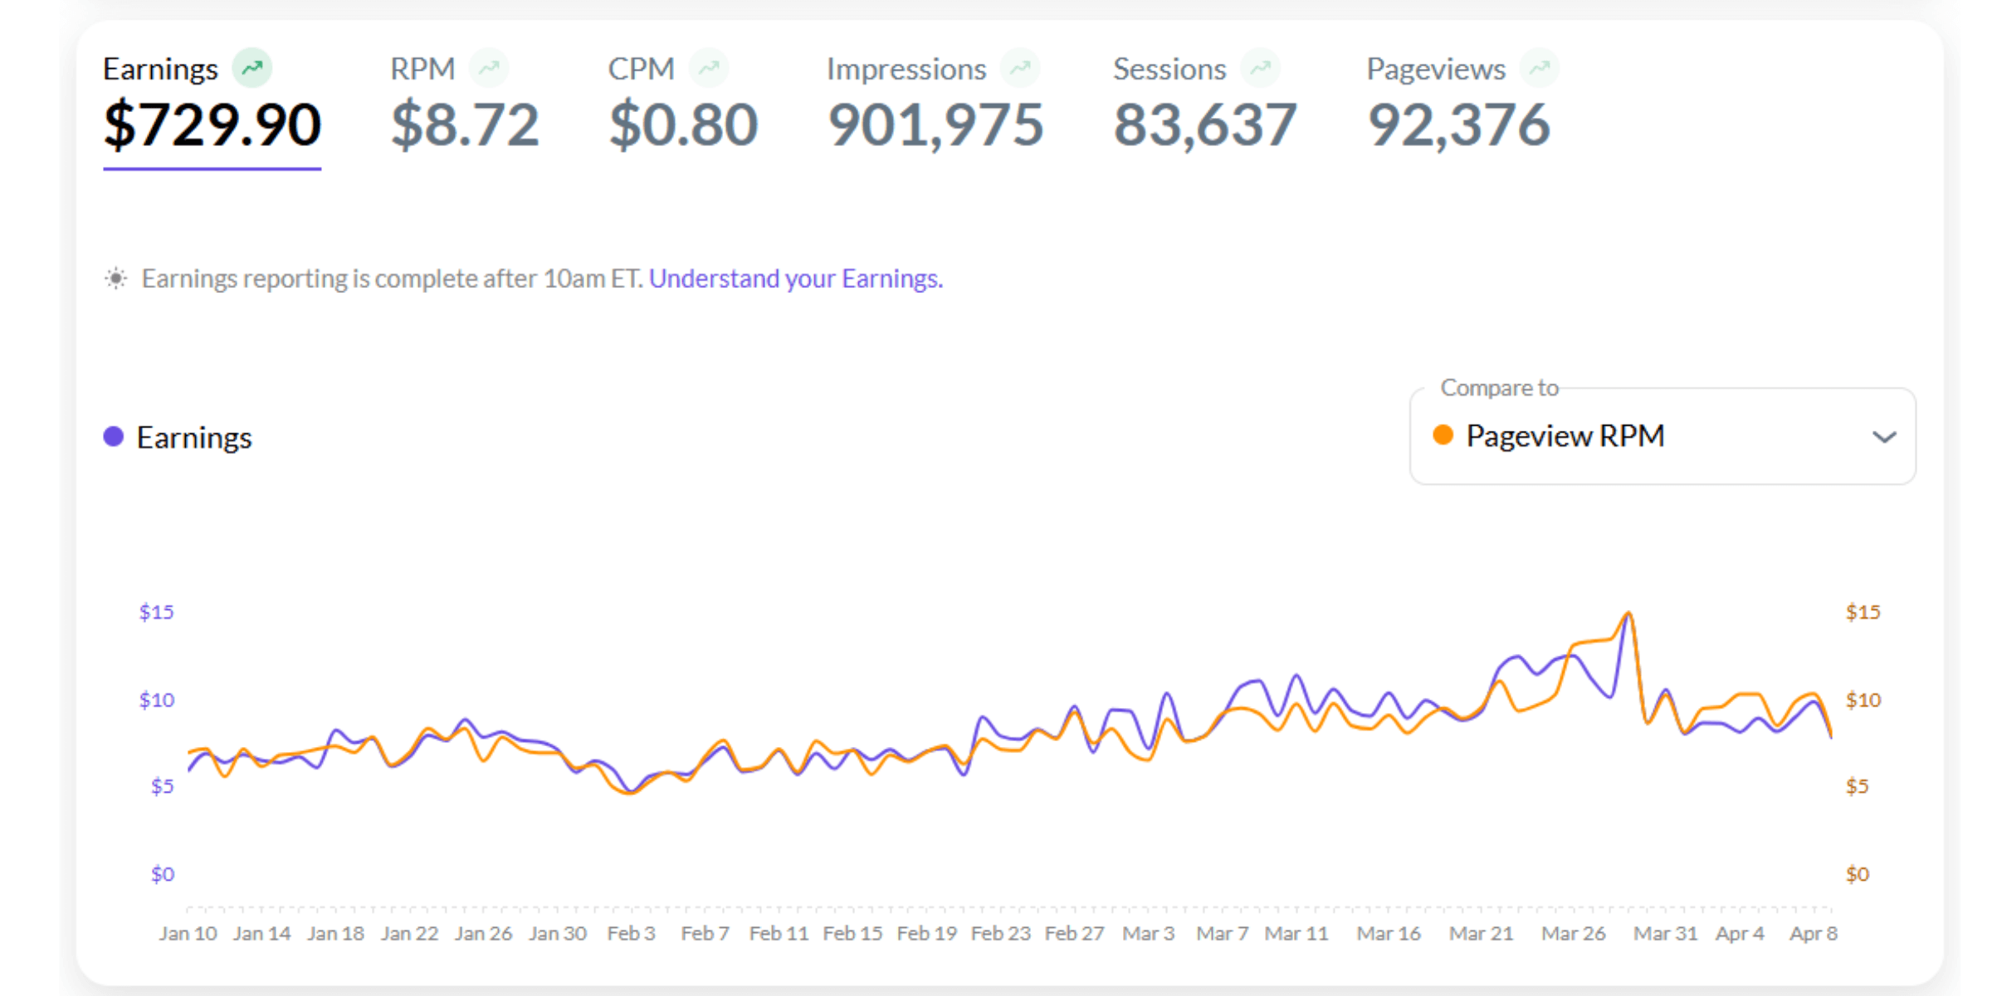Show the Impressions 901,975 metric
1992x996 pixels.
click(935, 124)
